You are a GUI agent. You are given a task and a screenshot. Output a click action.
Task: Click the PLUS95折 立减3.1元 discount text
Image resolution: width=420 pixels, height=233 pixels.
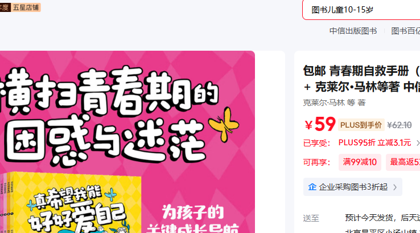[x=374, y=142]
